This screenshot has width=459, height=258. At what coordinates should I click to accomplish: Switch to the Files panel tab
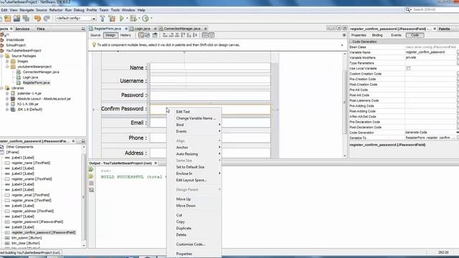[41, 29]
